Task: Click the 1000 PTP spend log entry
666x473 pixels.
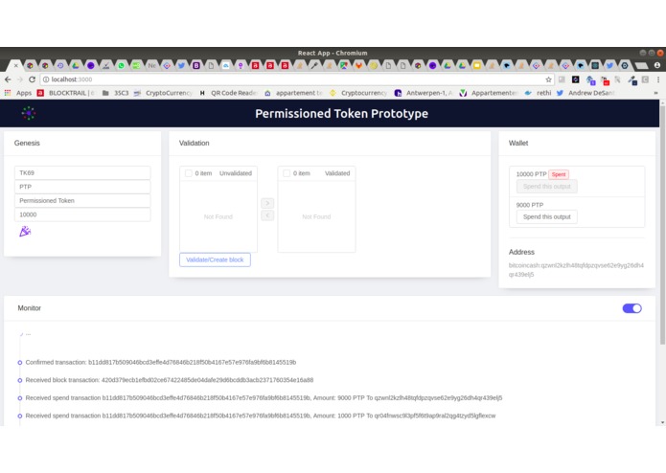Action: tap(261, 416)
